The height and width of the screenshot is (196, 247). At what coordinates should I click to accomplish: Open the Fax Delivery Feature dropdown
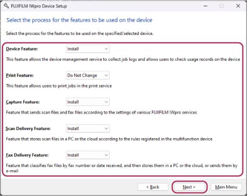tap(88, 155)
